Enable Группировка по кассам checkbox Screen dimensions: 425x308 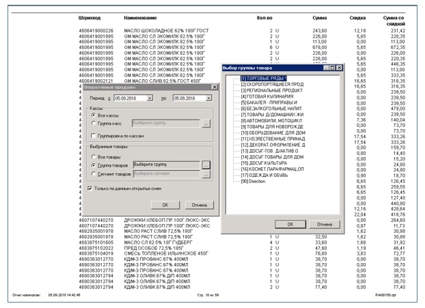click(x=93, y=135)
